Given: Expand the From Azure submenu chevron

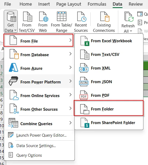Looking at the screenshot, I should tap(70, 67).
